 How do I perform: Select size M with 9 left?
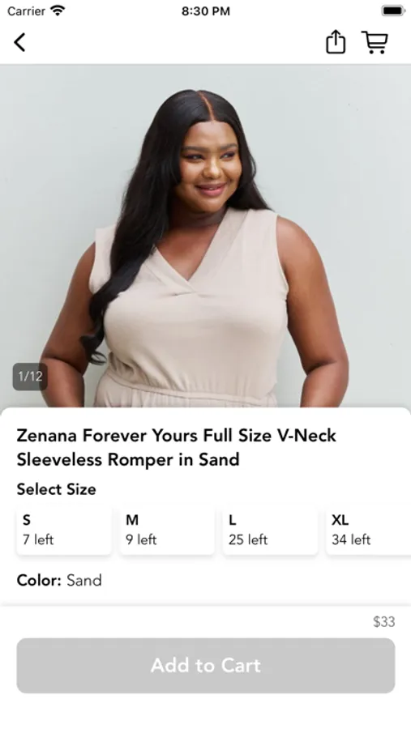[x=167, y=531]
